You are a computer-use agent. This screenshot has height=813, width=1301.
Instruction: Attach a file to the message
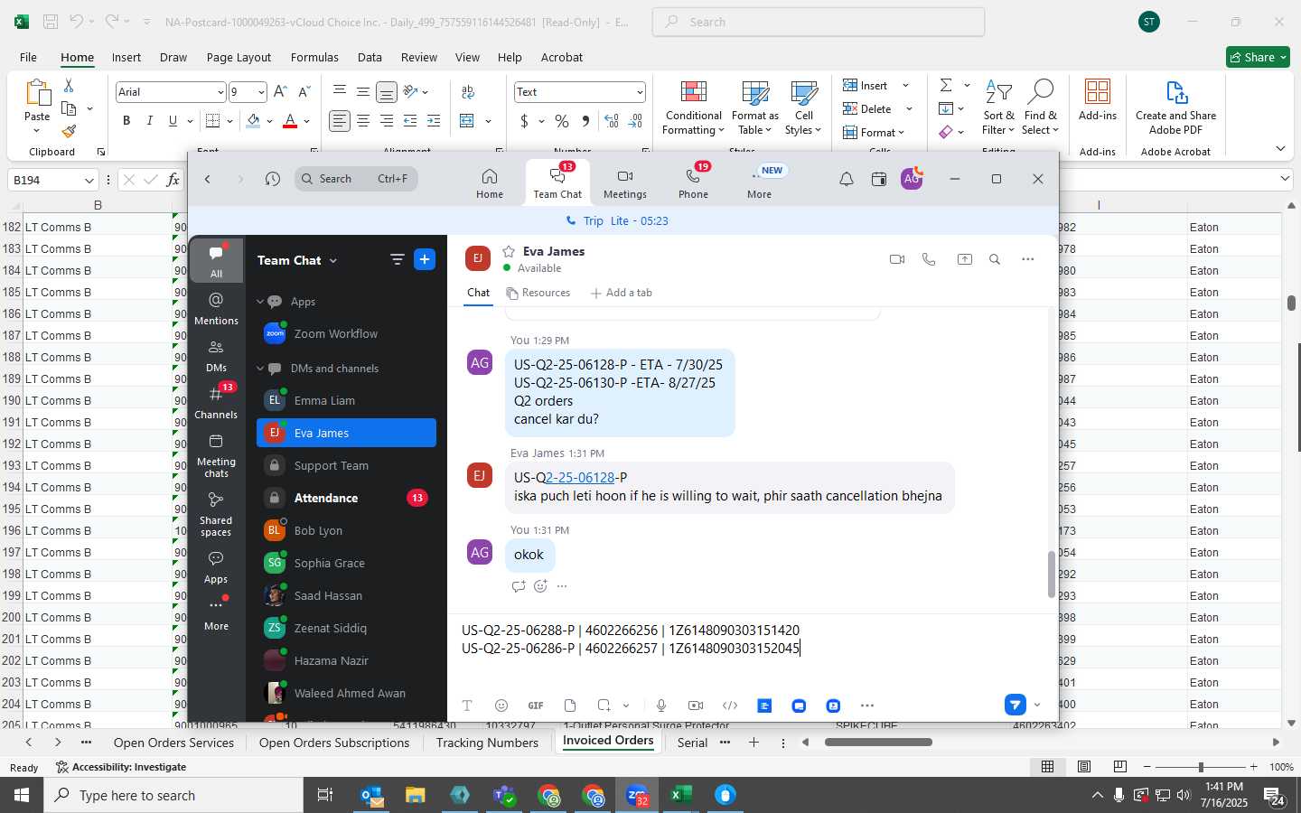(x=570, y=706)
